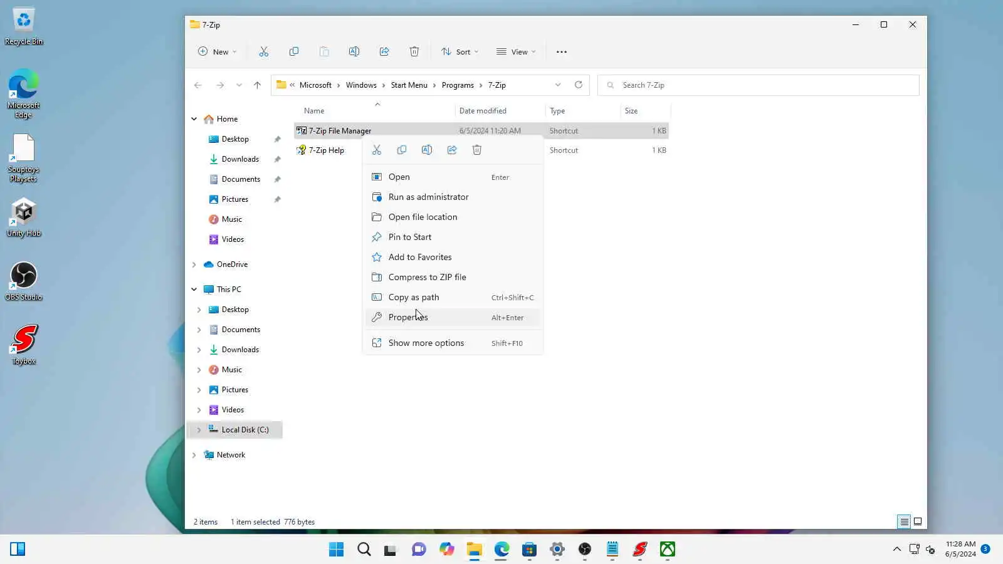Select the Recycle Bin desktop icon
The height and width of the screenshot is (564, 1003).
(24, 27)
